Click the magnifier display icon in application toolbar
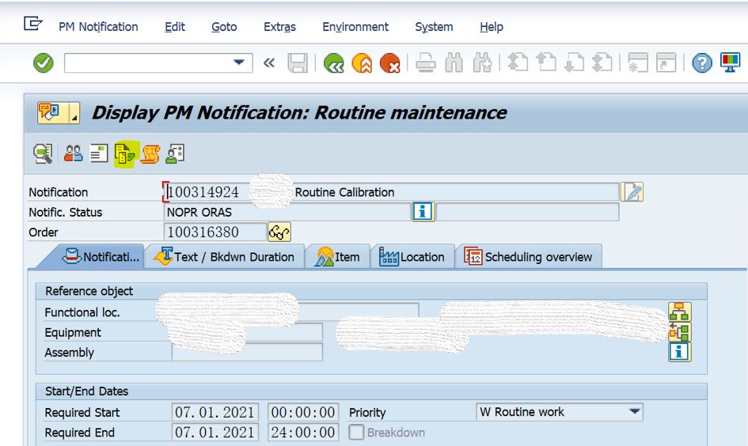This screenshot has height=446, width=748. tap(43, 154)
